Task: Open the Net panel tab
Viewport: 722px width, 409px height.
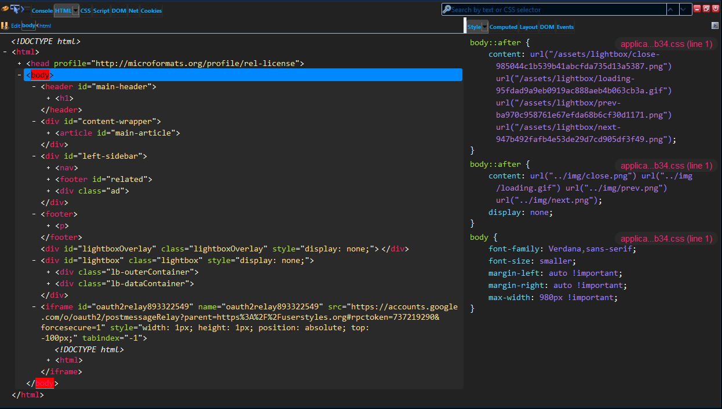Action: point(133,10)
